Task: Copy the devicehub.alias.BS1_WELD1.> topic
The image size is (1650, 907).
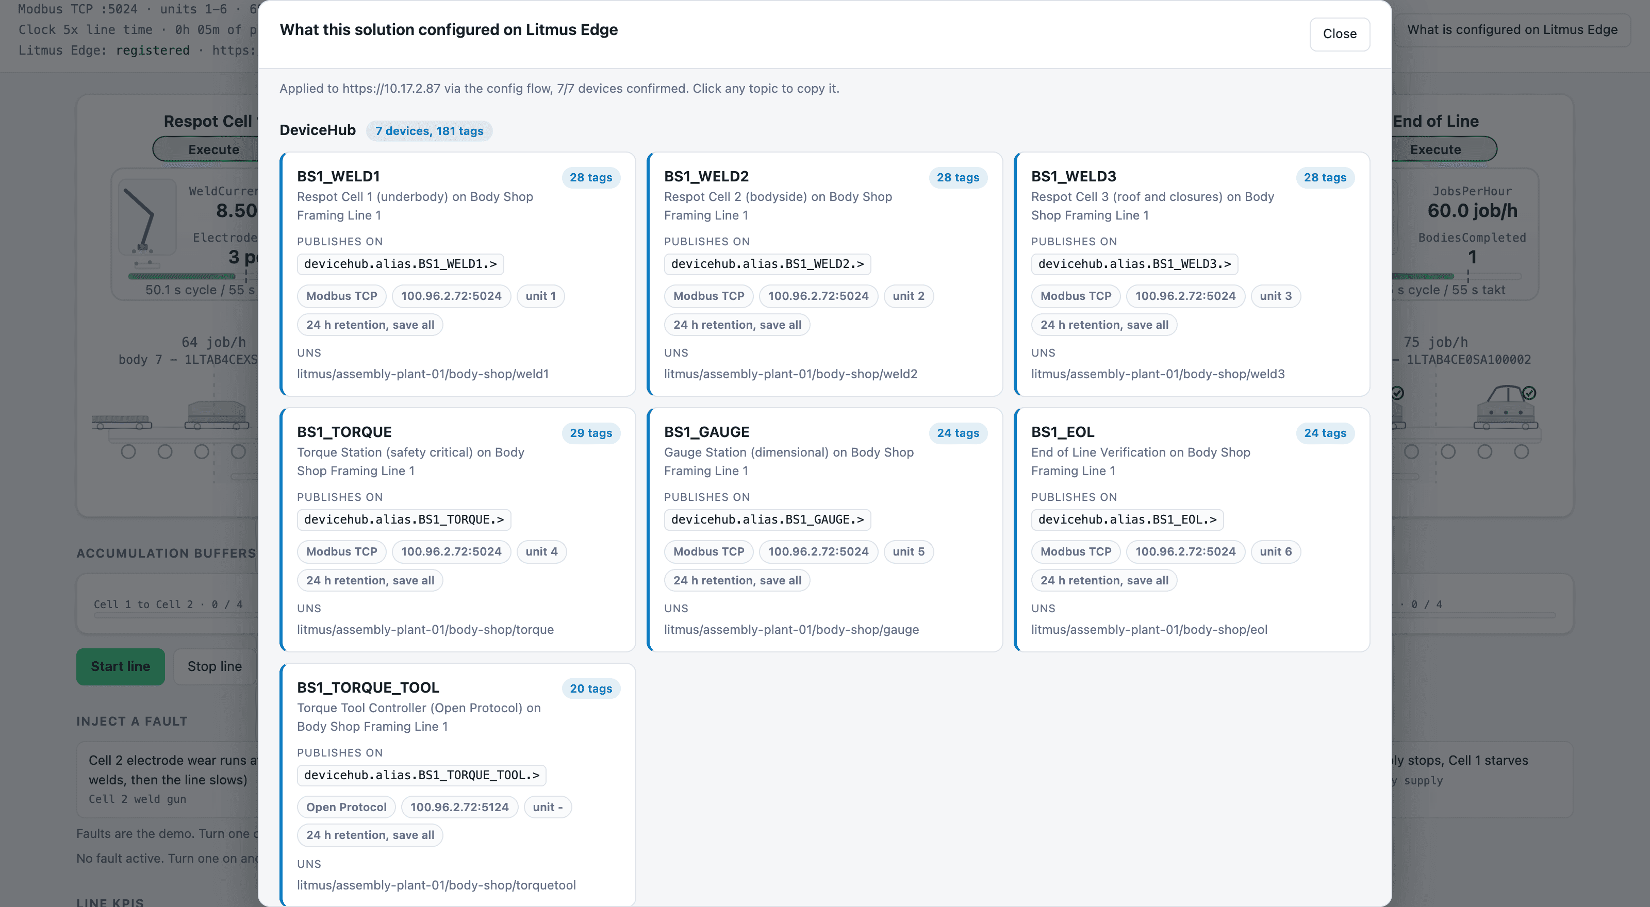Action: click(x=400, y=264)
